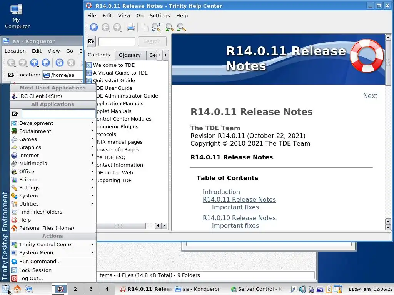Open R14.0.10 Release Notes link
The width and height of the screenshot is (394, 295).
tap(239, 218)
